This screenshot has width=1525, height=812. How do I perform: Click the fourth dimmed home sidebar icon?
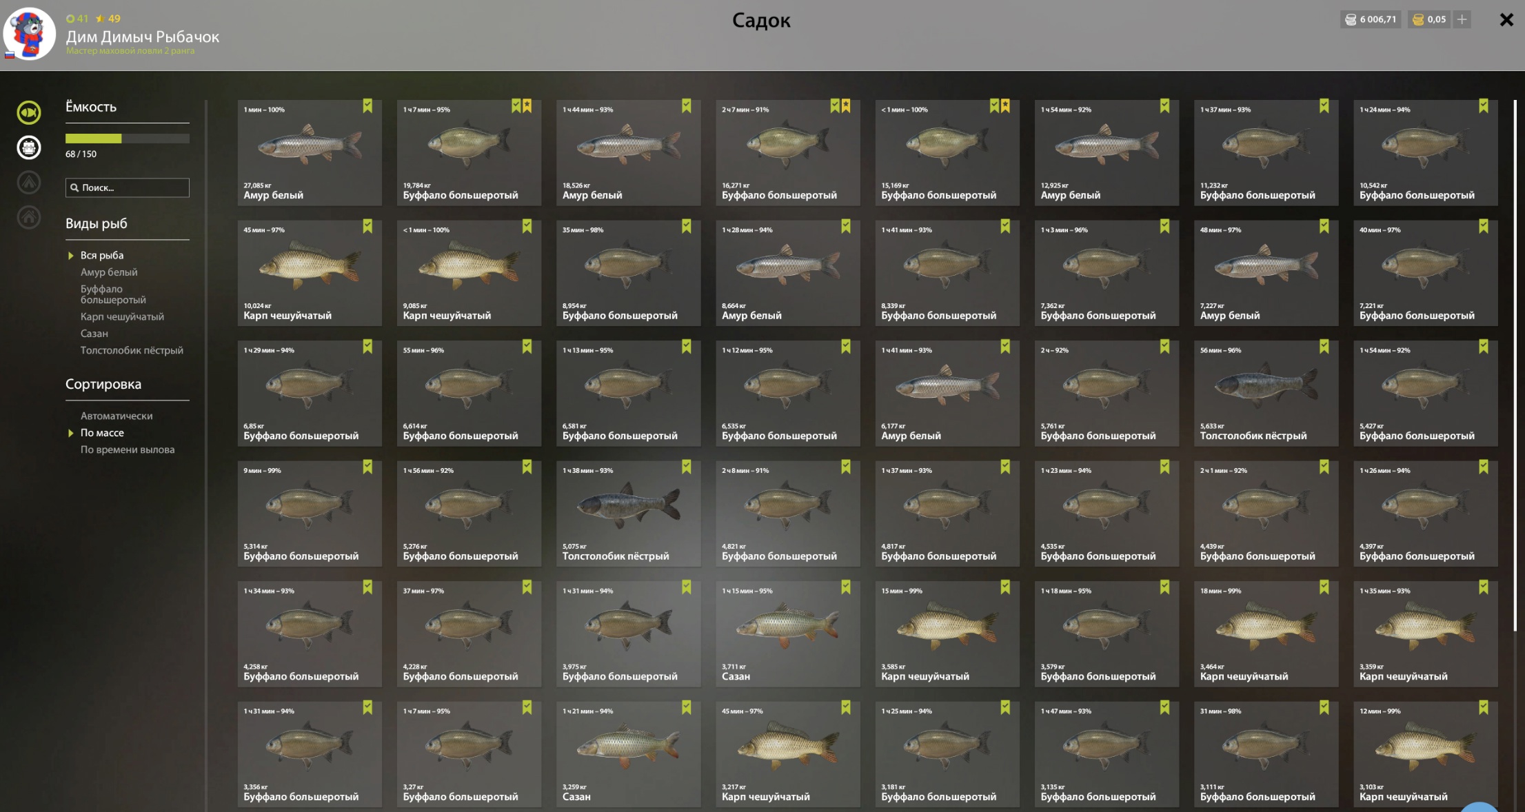click(x=29, y=218)
